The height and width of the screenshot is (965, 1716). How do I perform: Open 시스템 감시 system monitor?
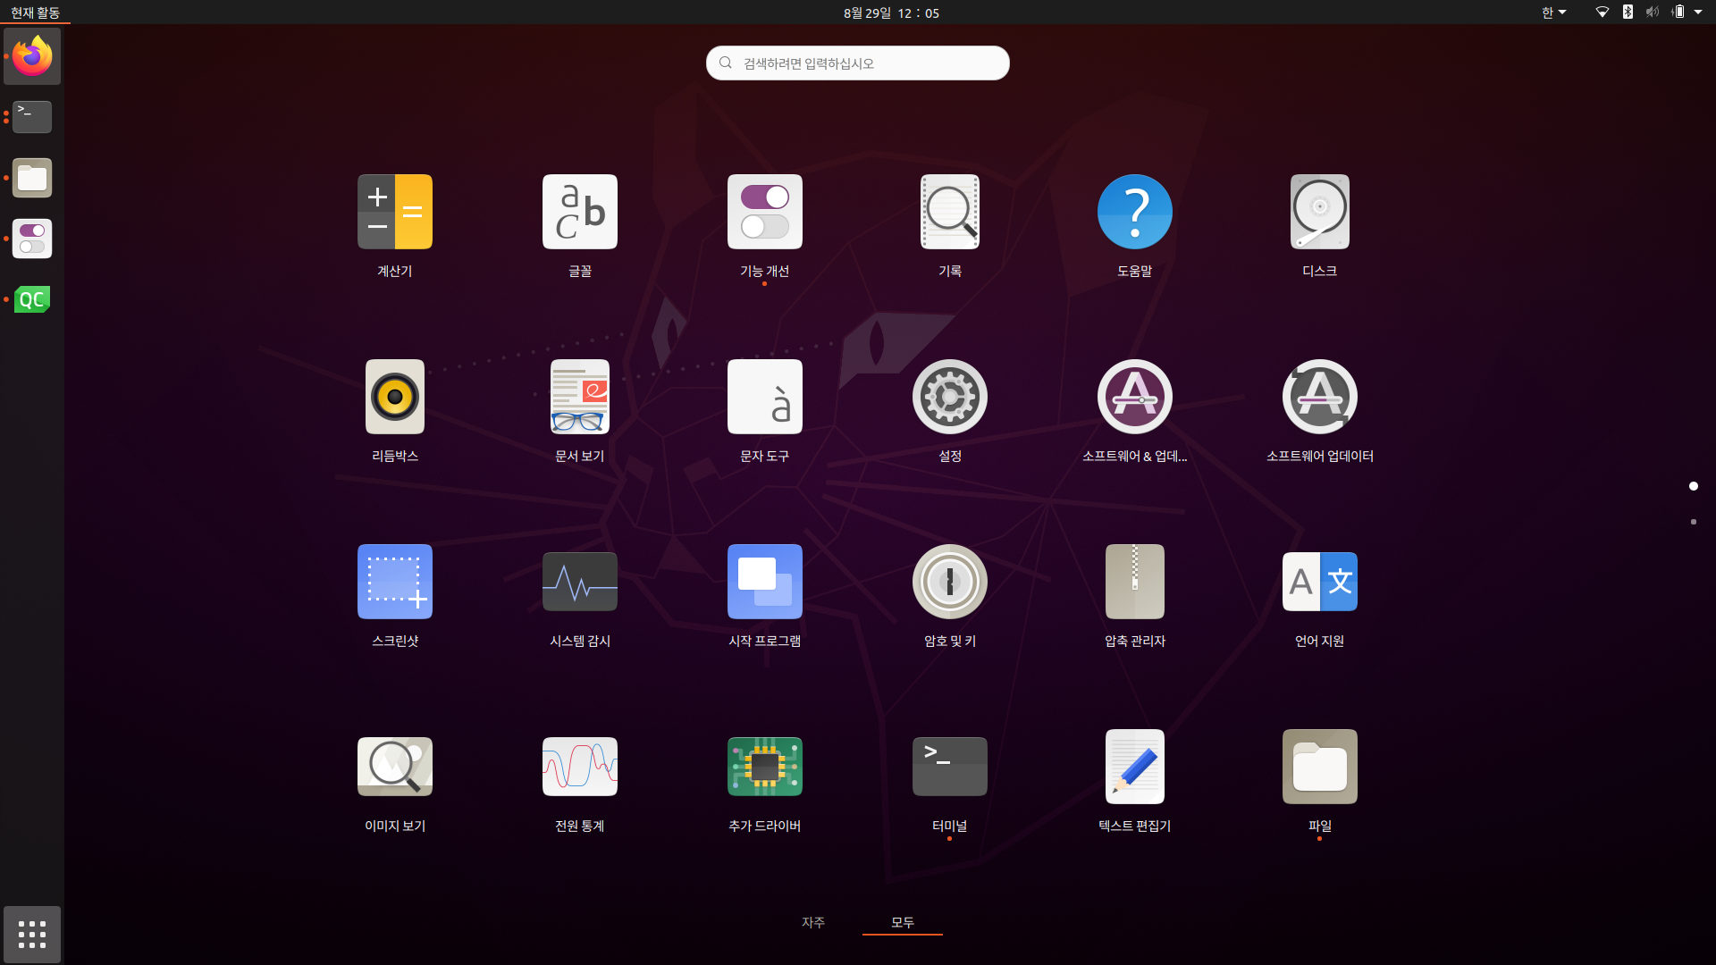(x=579, y=583)
